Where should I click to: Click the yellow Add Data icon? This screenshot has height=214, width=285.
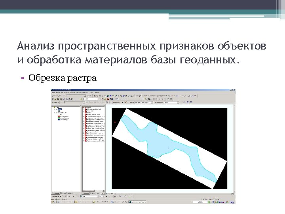coord(81,99)
